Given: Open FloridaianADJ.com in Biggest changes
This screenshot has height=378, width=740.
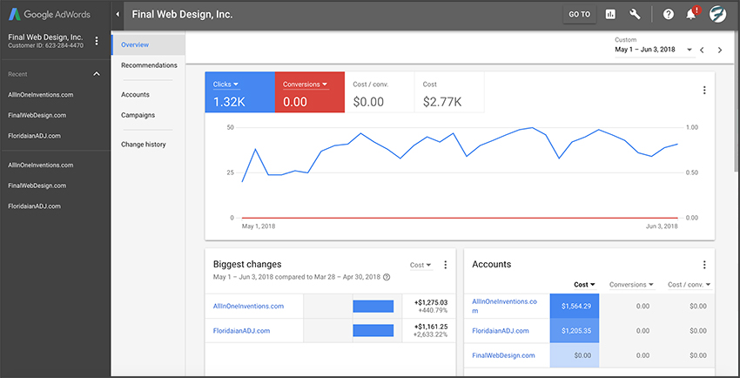Looking at the screenshot, I should (x=241, y=330).
